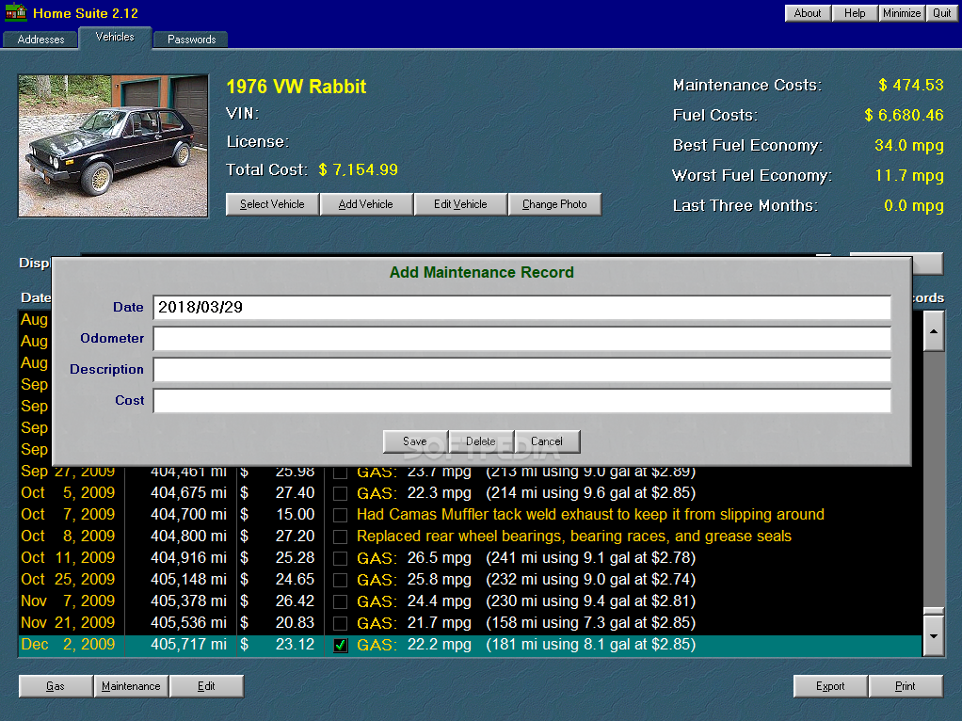The height and width of the screenshot is (721, 962).
Task: Click the Gas button
Action: click(56, 686)
